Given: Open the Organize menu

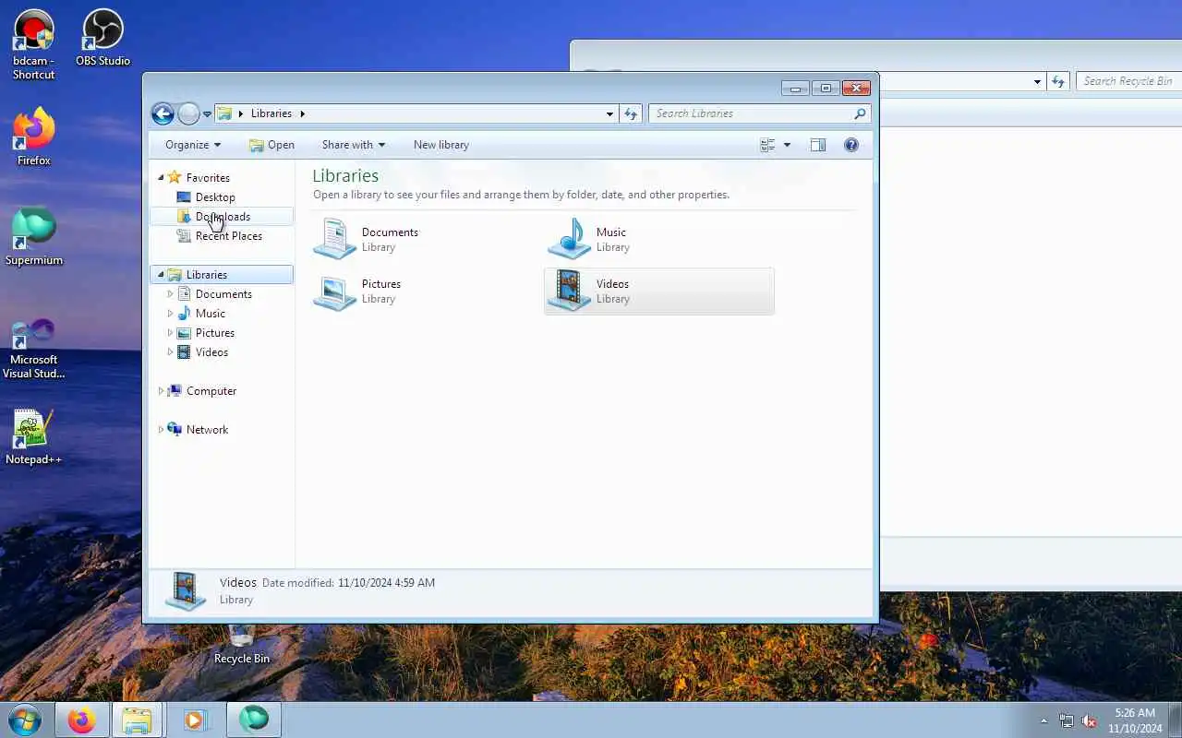Looking at the screenshot, I should [x=193, y=145].
